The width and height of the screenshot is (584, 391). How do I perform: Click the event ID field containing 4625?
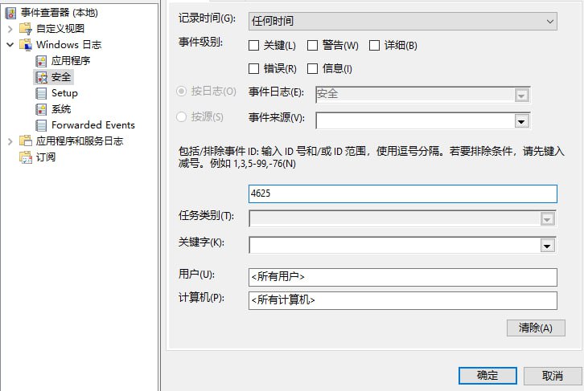click(x=403, y=193)
